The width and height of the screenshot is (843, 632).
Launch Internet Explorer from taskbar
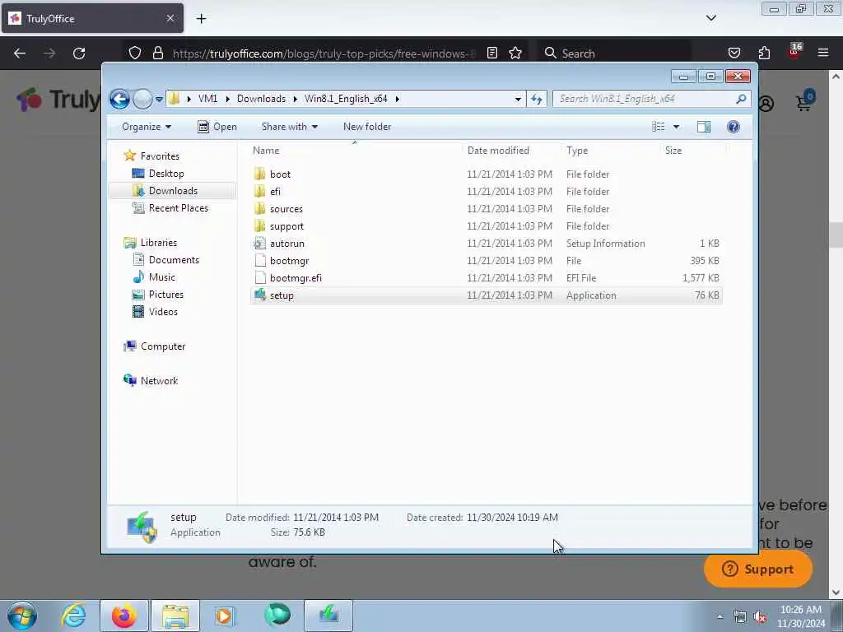(73, 616)
